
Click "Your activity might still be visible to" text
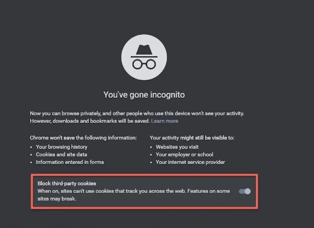point(192,137)
